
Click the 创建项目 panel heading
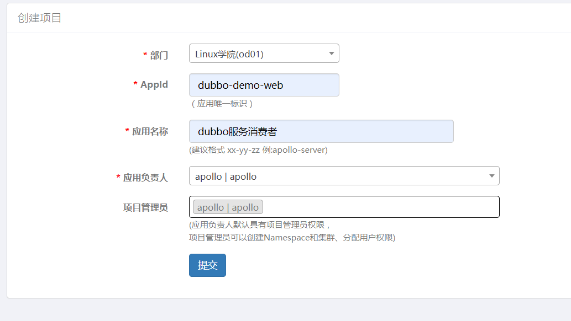coord(39,18)
